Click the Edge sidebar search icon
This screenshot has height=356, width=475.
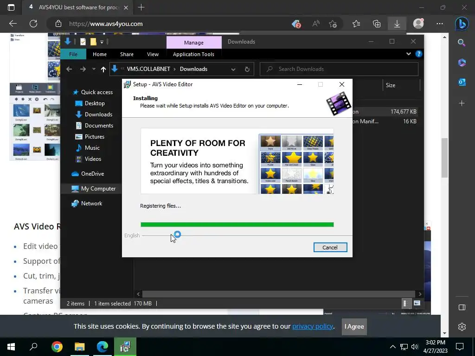[x=462, y=43]
